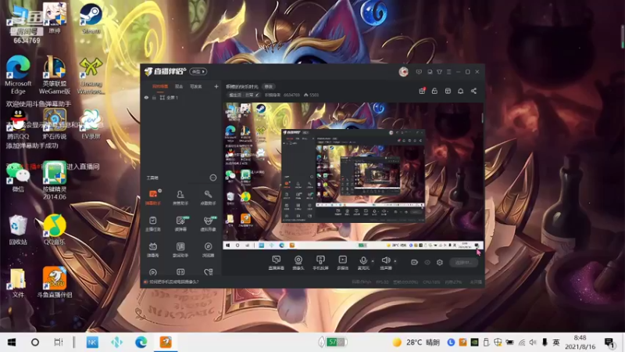Click the preview area vertical scrollbar
Image resolution: width=625 pixels, height=352 pixels.
tap(482, 118)
